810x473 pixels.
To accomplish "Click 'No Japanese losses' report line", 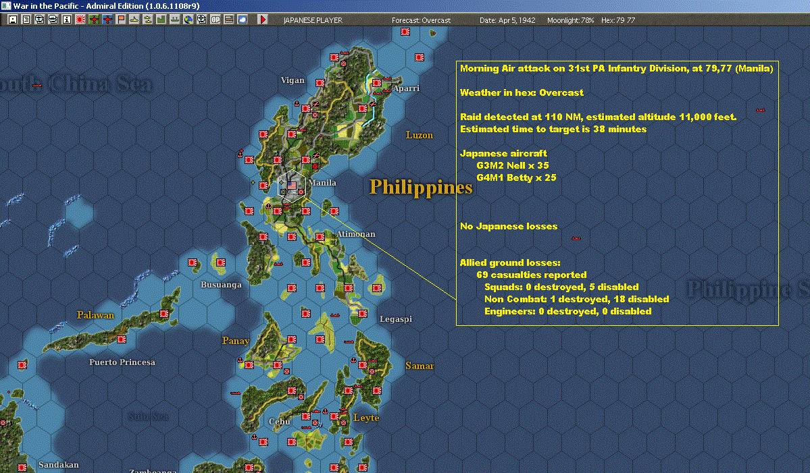I will (x=508, y=227).
